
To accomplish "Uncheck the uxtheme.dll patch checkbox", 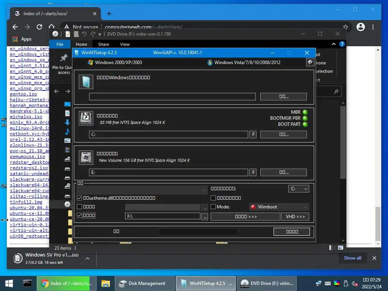I will point(80,198).
